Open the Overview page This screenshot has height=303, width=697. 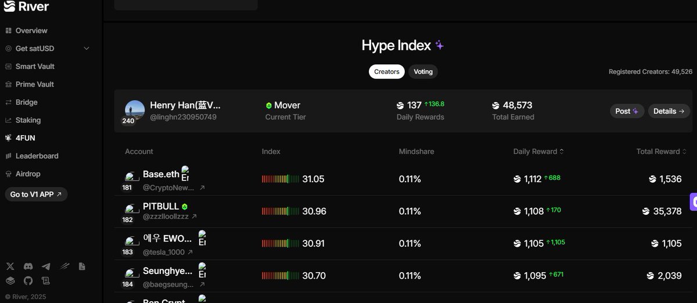(31, 31)
